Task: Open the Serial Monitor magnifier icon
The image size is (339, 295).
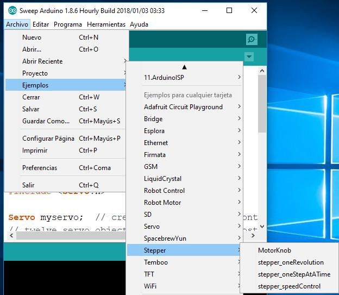Action: [x=252, y=39]
